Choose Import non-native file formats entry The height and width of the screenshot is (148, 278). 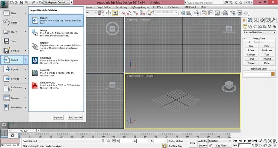click(56, 20)
